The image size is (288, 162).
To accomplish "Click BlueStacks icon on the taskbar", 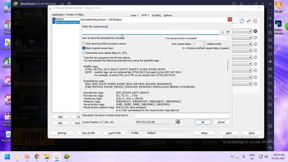I will 67,157.
